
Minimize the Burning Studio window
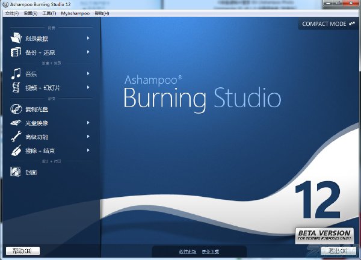[x=329, y=3]
